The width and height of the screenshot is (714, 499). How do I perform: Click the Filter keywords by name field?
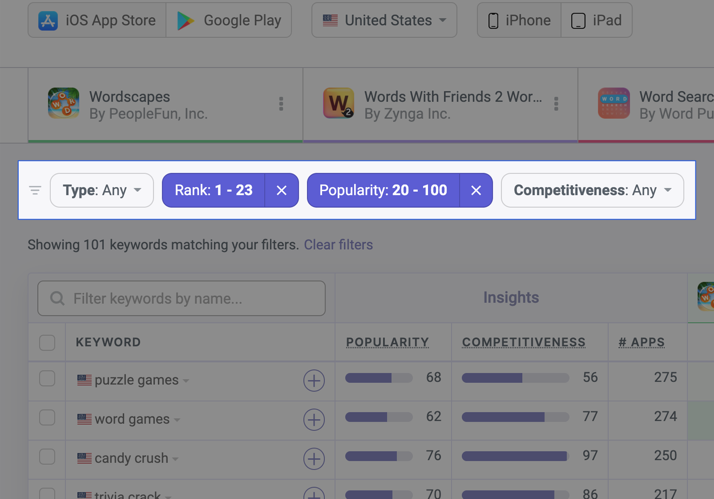(x=181, y=298)
